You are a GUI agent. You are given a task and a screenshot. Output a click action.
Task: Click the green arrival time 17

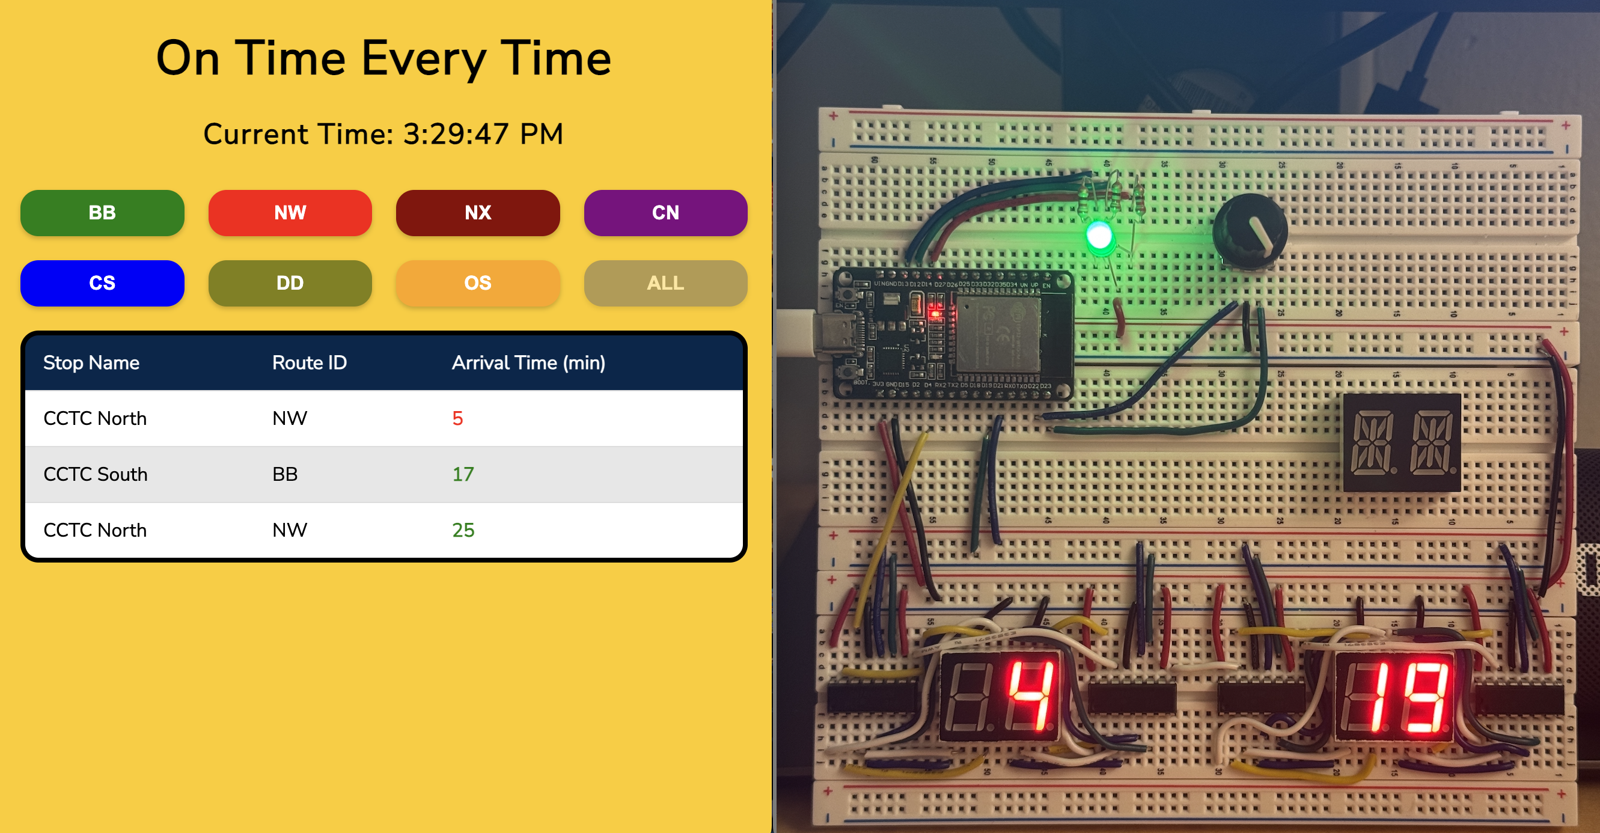pyautogui.click(x=463, y=475)
